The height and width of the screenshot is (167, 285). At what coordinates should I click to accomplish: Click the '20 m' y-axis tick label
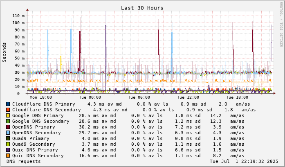[x=20, y=79]
